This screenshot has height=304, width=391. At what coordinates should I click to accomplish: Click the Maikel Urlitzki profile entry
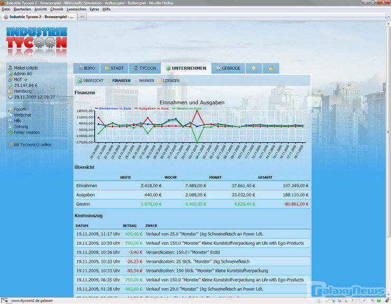pos(23,68)
